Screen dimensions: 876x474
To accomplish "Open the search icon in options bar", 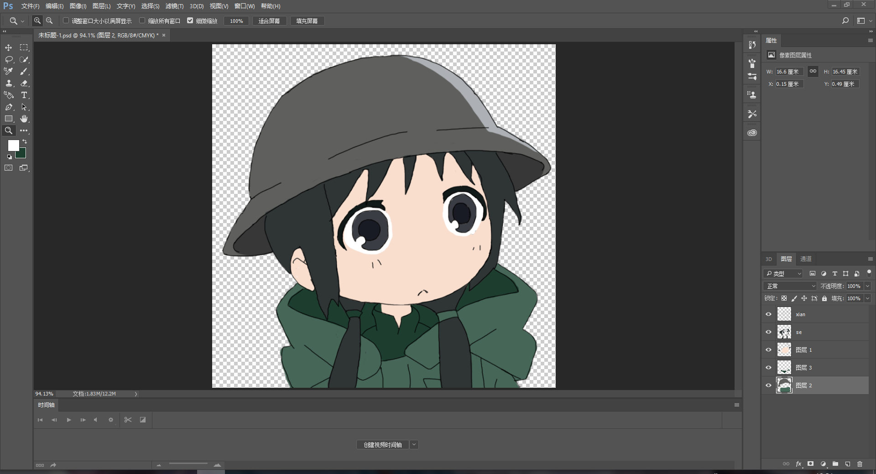I will click(x=845, y=21).
